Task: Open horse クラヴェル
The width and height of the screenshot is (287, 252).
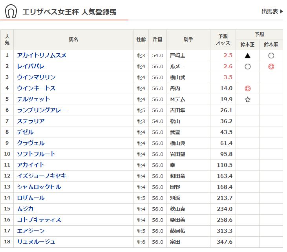Action: pyautogui.click(x=31, y=143)
